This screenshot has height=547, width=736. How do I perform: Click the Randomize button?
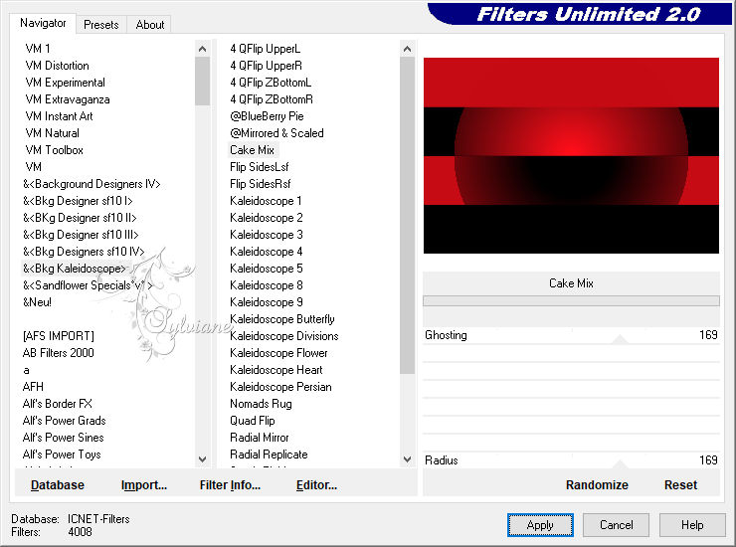[597, 485]
